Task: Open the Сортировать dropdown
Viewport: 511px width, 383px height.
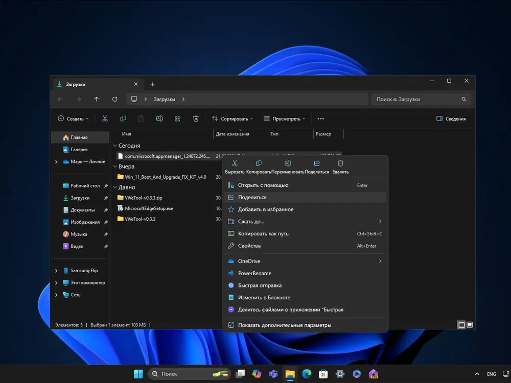Action: (233, 118)
